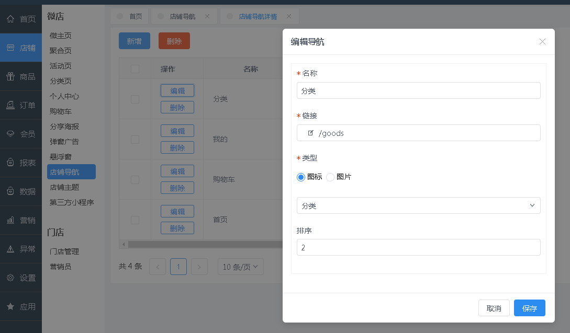Click 删除 button in the 首页 row
Image resolution: width=570 pixels, height=333 pixels.
click(x=177, y=228)
